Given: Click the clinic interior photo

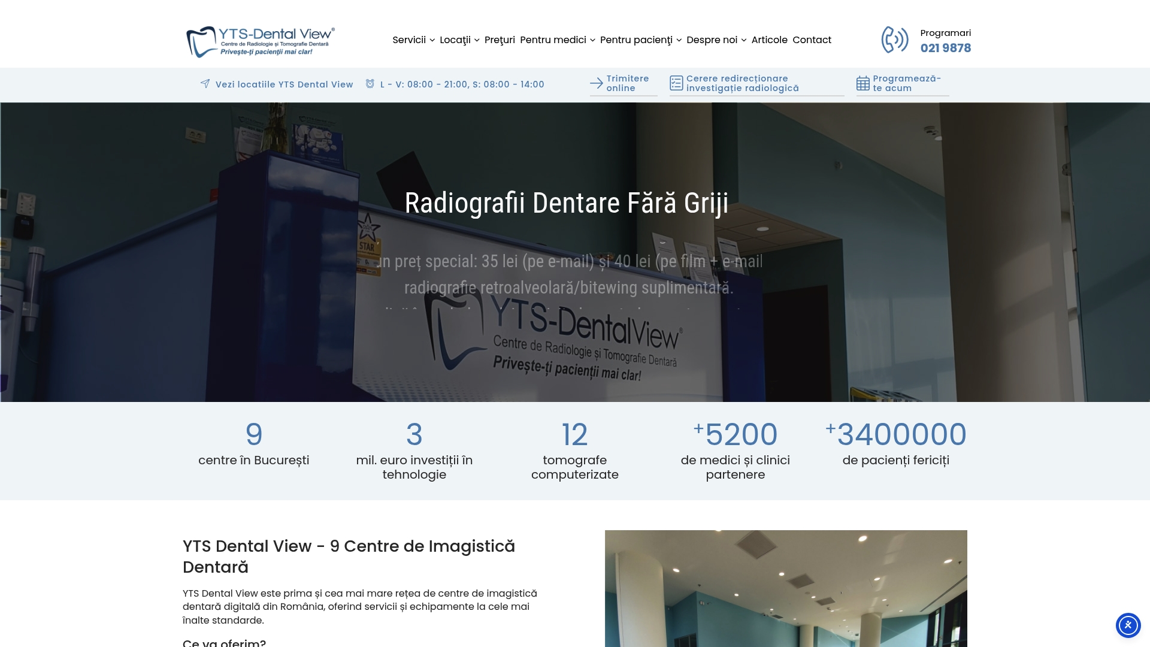Looking at the screenshot, I should [785, 587].
